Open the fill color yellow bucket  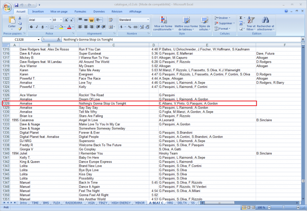click(x=61, y=27)
